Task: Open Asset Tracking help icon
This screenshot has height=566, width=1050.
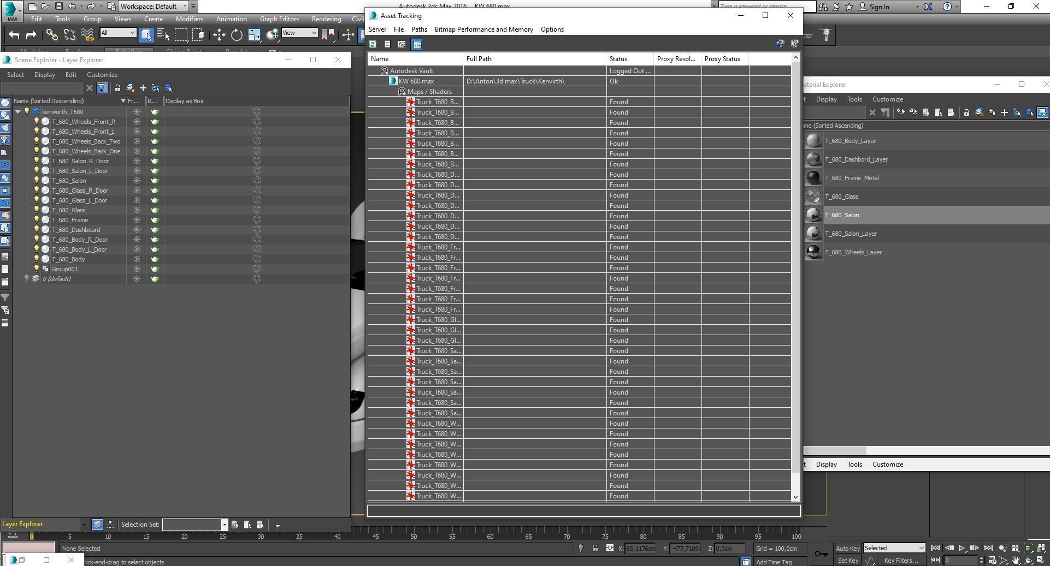Action: pyautogui.click(x=780, y=44)
